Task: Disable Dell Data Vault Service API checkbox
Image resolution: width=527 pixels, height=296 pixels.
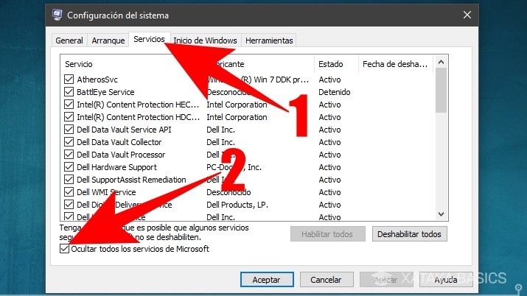Action: [x=69, y=129]
